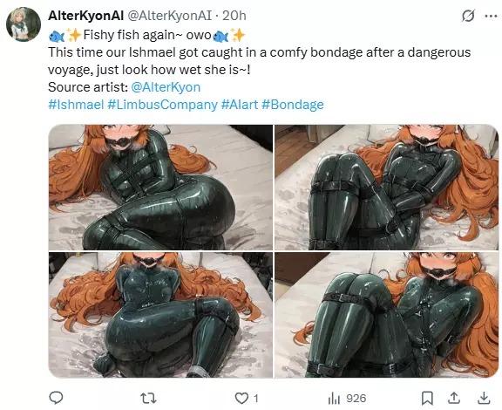Viewport: 502px width, 410px height.
Task: Repost this tweet with the retweet icon
Action: [x=148, y=398]
